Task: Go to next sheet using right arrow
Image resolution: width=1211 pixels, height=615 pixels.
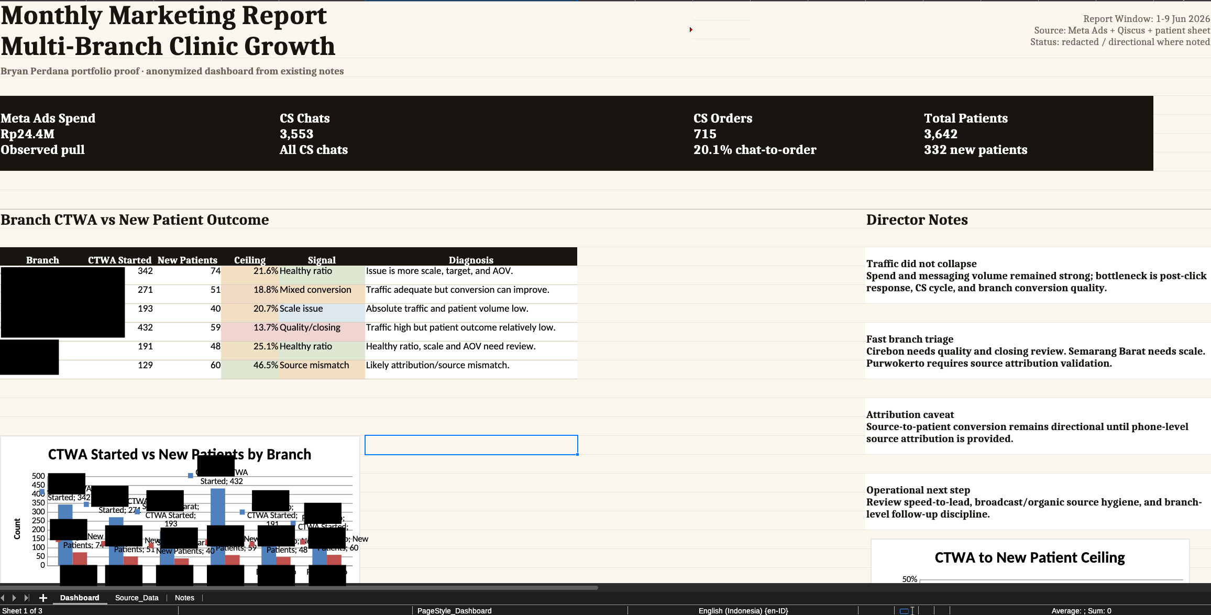Action: 14,598
